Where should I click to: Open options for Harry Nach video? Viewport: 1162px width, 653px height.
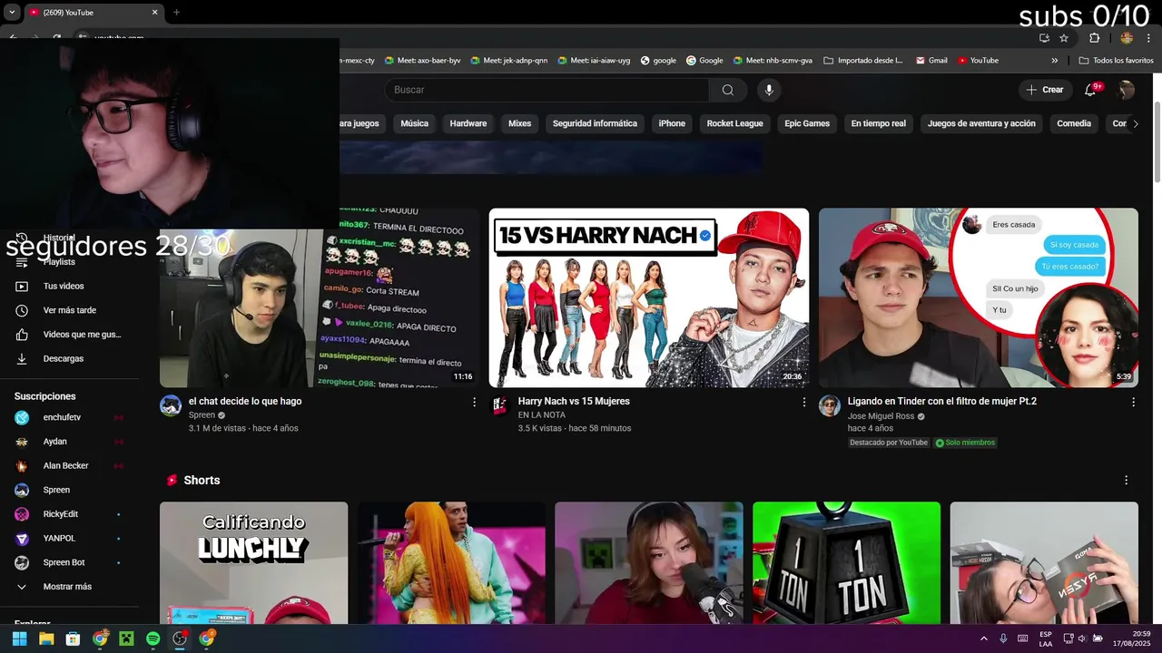pos(803,402)
